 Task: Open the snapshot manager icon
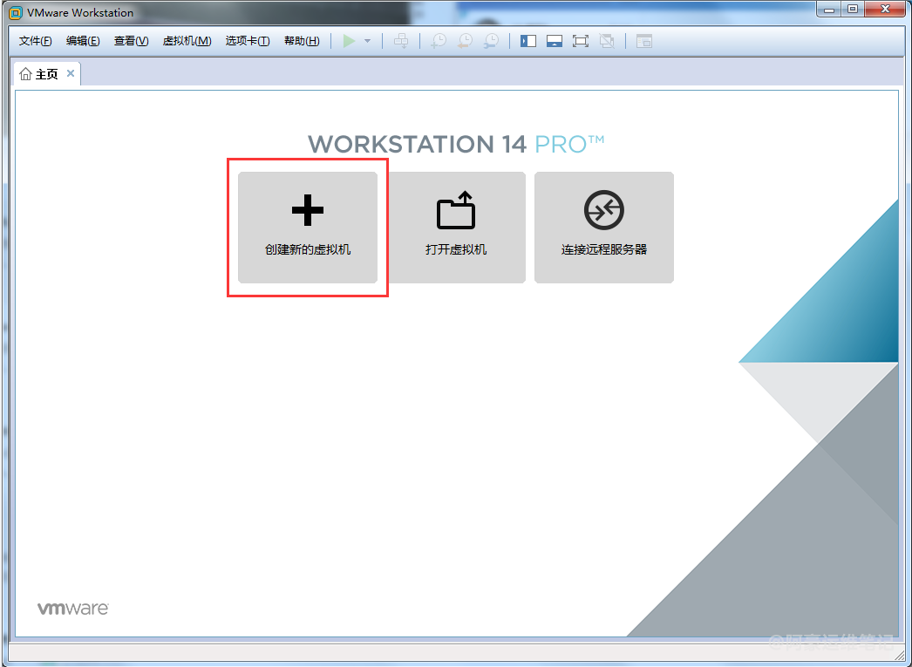(492, 41)
